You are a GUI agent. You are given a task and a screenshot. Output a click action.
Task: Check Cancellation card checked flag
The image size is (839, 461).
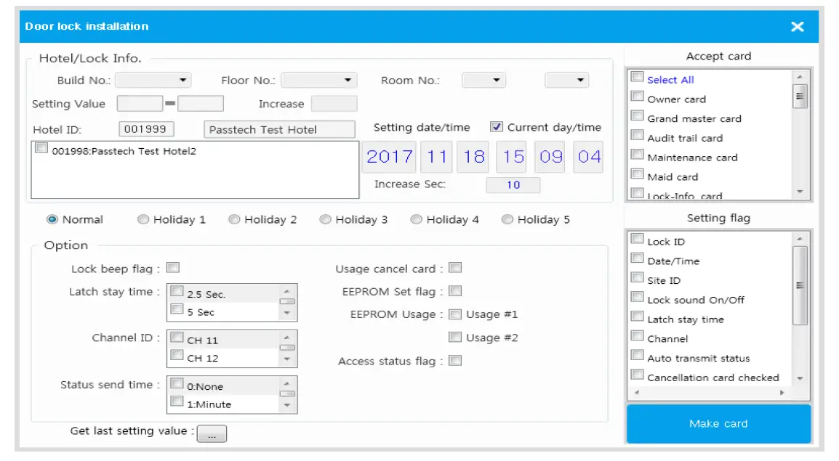(637, 375)
